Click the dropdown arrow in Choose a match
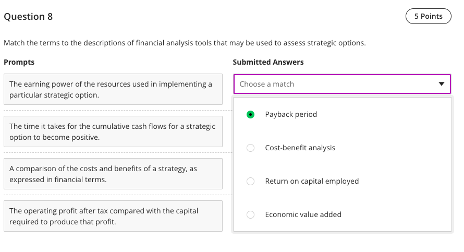The height and width of the screenshot is (252, 464). (x=442, y=84)
